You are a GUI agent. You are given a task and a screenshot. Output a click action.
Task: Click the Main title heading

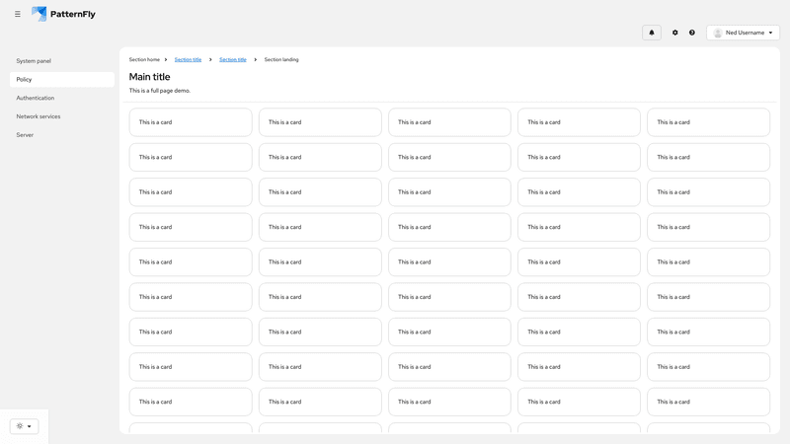pyautogui.click(x=150, y=77)
